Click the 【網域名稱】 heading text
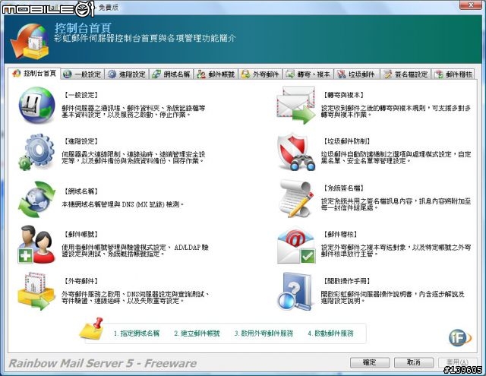Viewport: 486px width, 376px height. click(x=80, y=191)
